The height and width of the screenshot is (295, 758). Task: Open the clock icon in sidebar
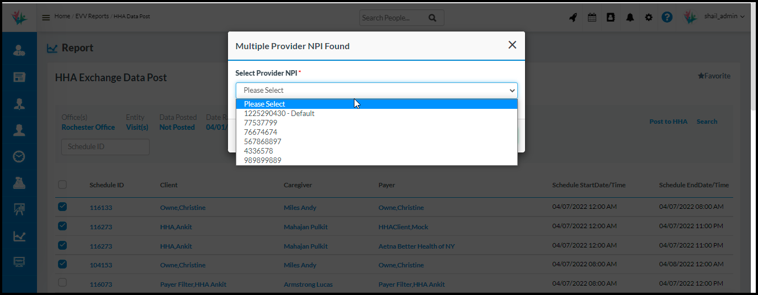19,157
